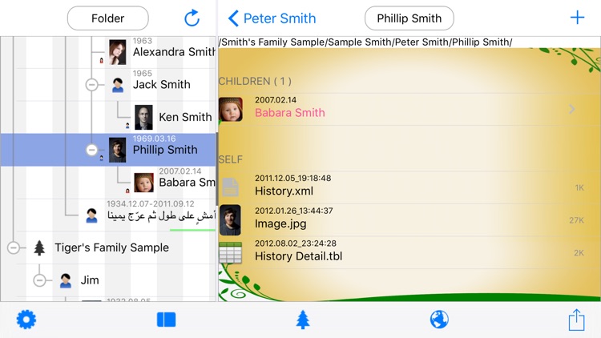Select Jack Smith in the tree
601x338 pixels.
(162, 85)
